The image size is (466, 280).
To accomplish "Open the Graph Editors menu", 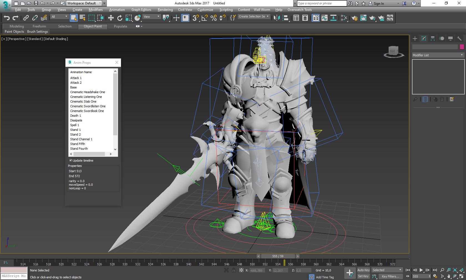I will pos(141,10).
